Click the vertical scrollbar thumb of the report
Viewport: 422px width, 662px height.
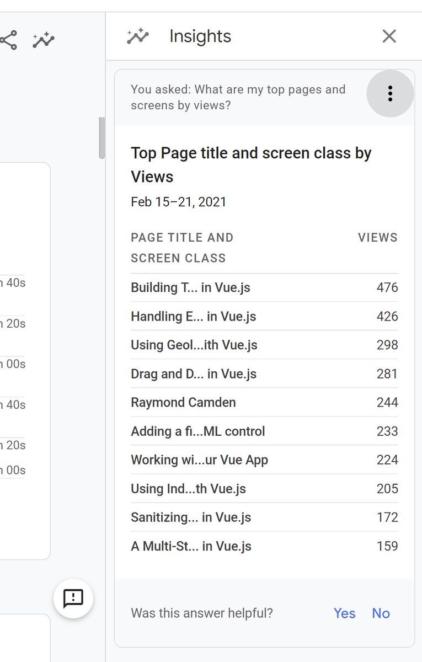[x=102, y=138]
